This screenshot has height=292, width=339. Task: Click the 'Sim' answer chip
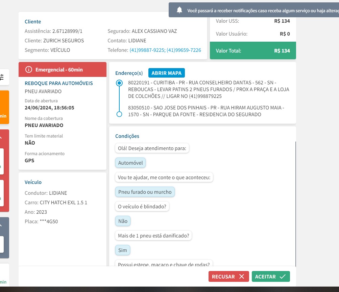[123, 250]
